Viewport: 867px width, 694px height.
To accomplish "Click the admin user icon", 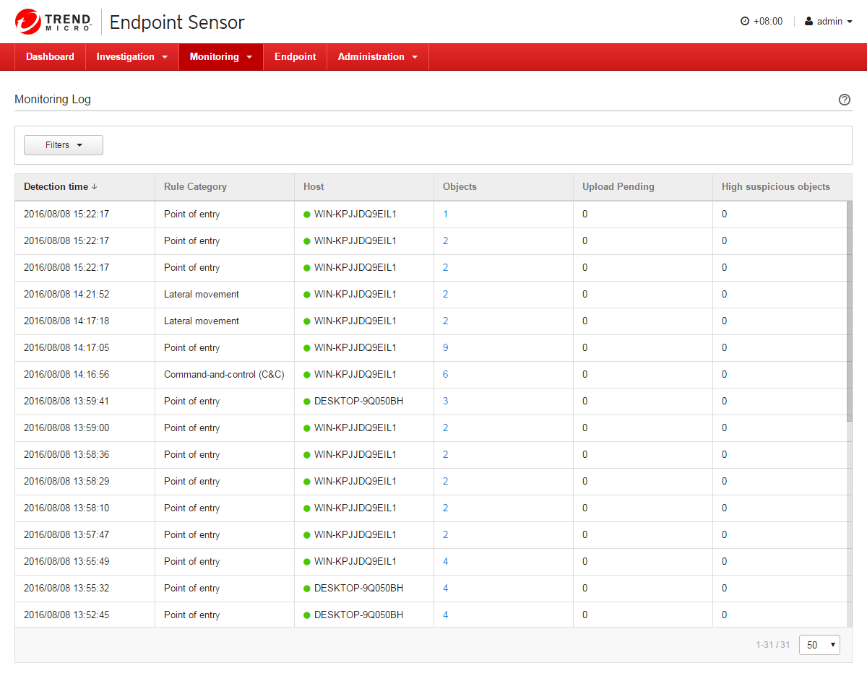I will point(809,22).
